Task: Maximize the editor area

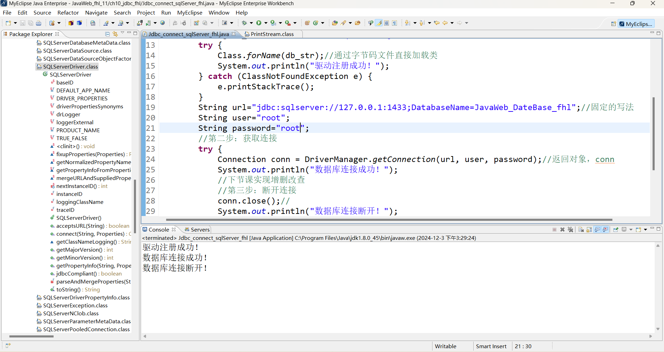Action: pyautogui.click(x=658, y=33)
